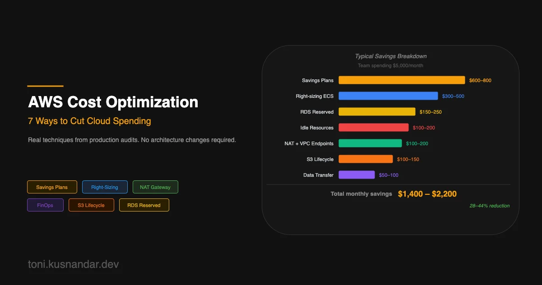The image size is (542, 285).
Task: Click the red Idle Resources bar
Action: point(374,128)
